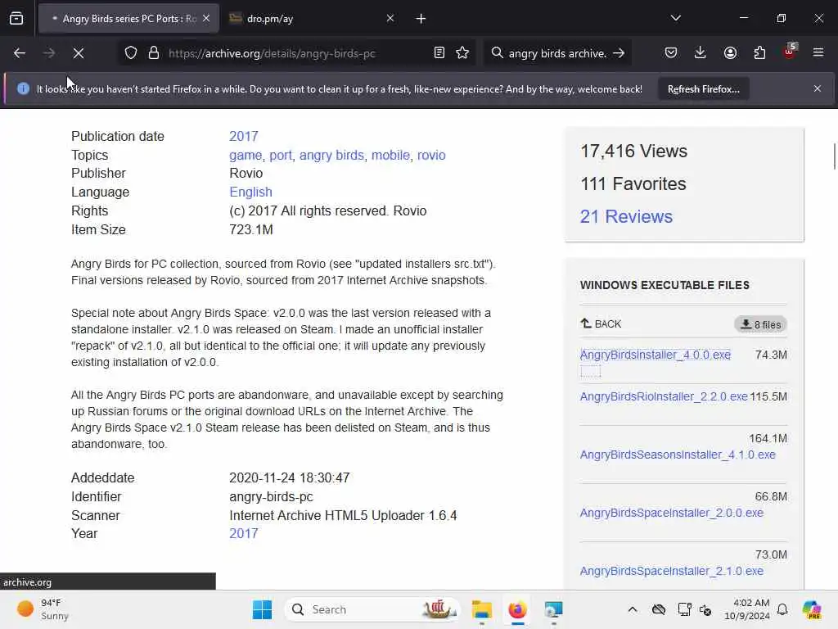
Task: Click BACK in Windows Executable Files
Action: point(601,324)
